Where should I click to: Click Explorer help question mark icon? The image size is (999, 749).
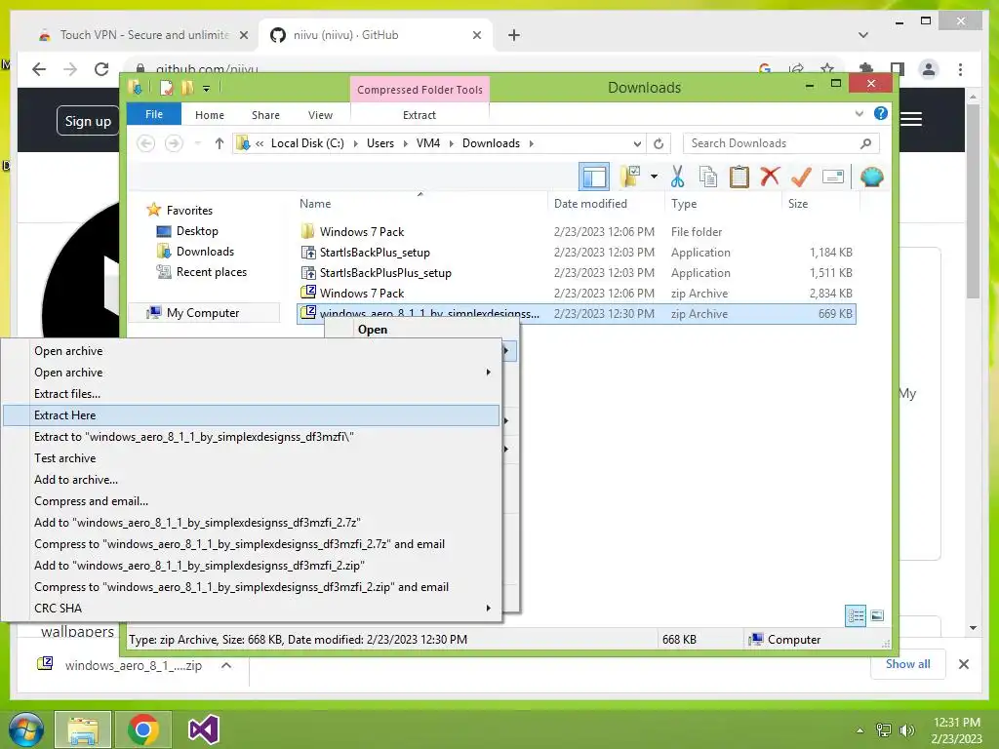click(881, 113)
